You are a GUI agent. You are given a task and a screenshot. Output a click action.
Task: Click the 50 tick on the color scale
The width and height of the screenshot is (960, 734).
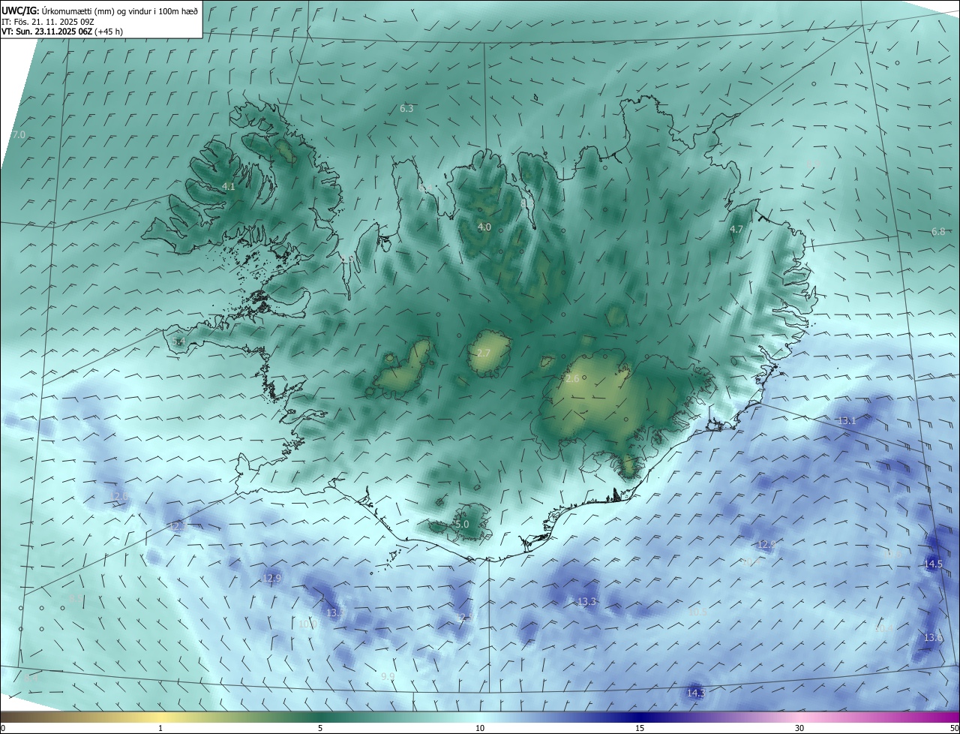954,728
